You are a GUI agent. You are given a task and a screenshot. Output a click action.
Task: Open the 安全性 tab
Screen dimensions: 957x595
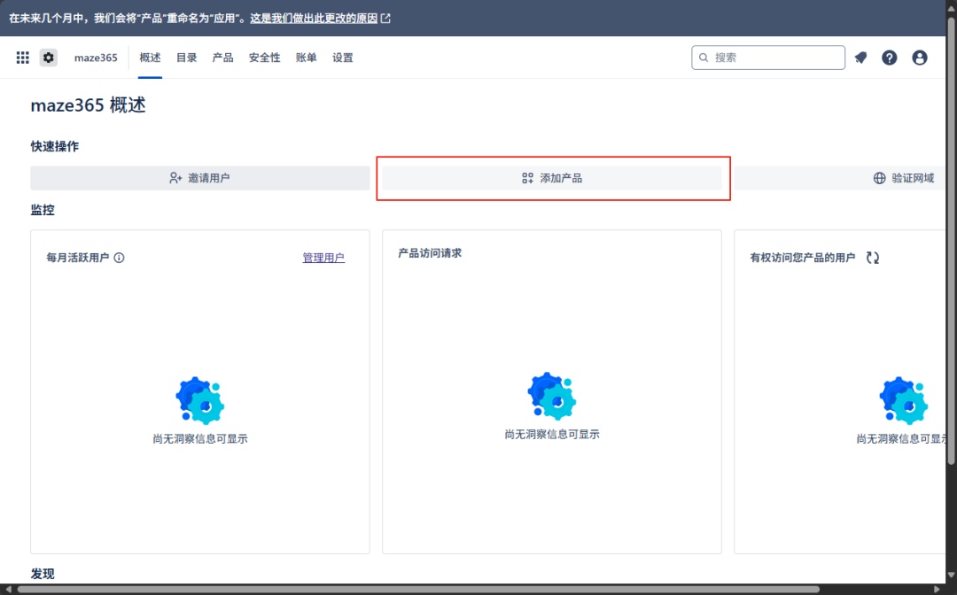pos(263,57)
